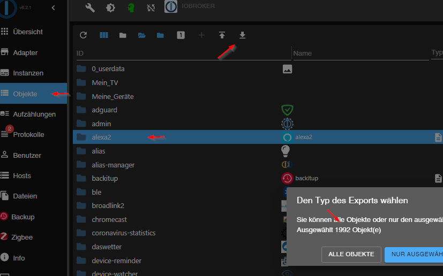Open Aufzählungen in the sidebar
The width and height of the screenshot is (443, 276).
[x=33, y=114]
